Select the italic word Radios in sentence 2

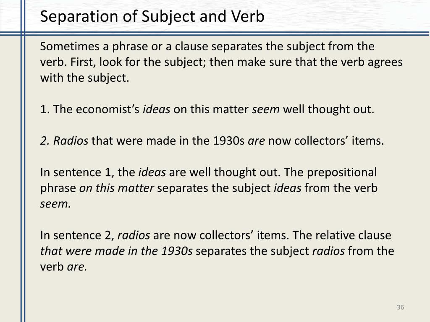tap(71, 141)
